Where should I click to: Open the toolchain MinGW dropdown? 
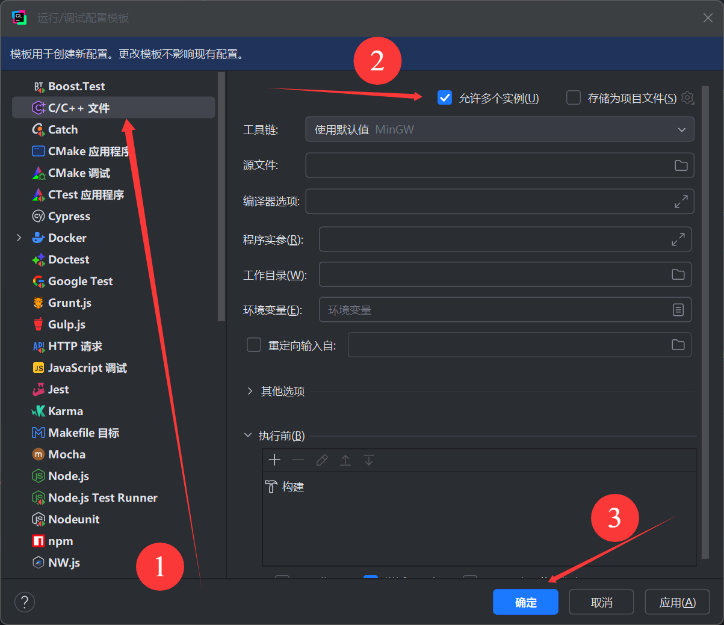[x=500, y=129]
